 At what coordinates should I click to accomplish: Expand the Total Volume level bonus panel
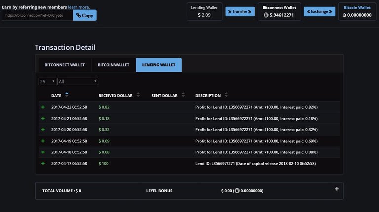tap(337, 189)
